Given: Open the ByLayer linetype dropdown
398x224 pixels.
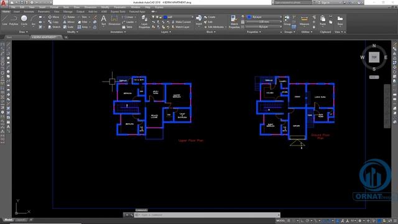Looking at the screenshot, I should 264,27.
